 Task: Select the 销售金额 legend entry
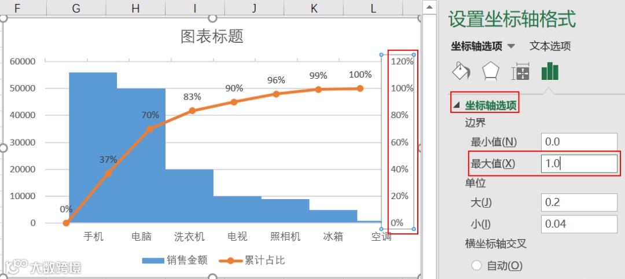point(175,260)
